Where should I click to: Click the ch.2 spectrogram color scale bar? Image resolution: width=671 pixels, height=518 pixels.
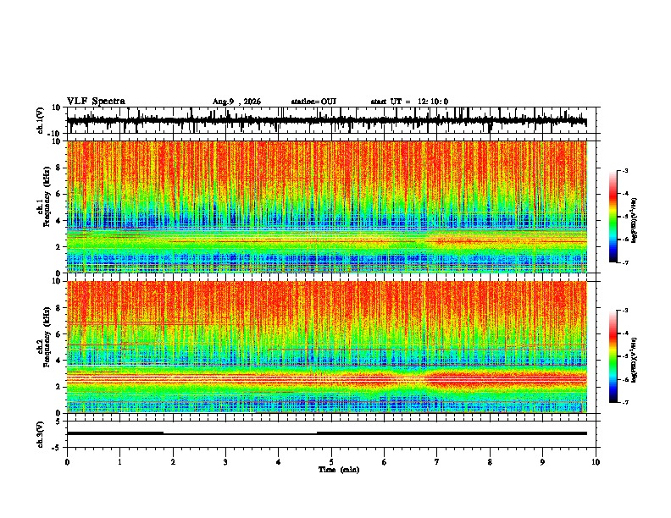[613, 356]
